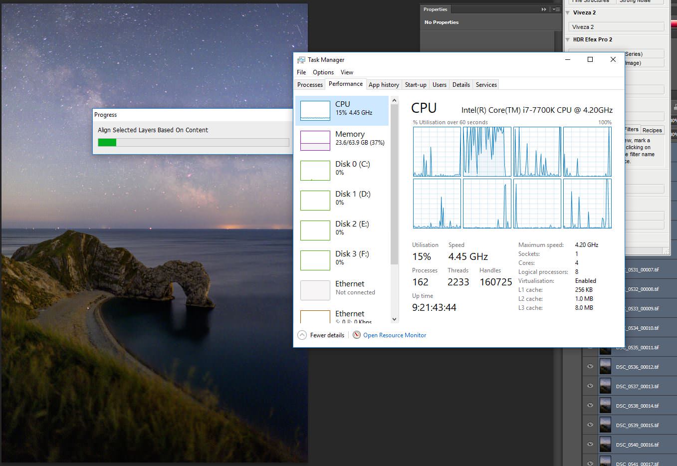The image size is (677, 466).
Task: Select the Memory resource in the sidebar
Action: pyautogui.click(x=342, y=140)
